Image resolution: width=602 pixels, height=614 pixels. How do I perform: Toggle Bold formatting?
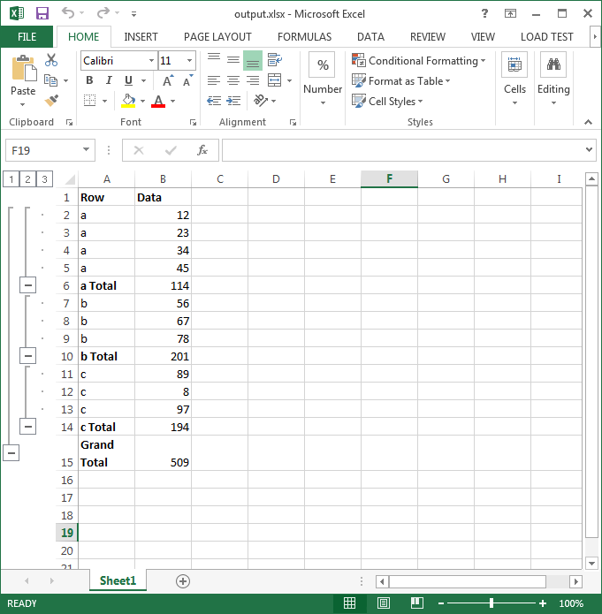coord(89,81)
